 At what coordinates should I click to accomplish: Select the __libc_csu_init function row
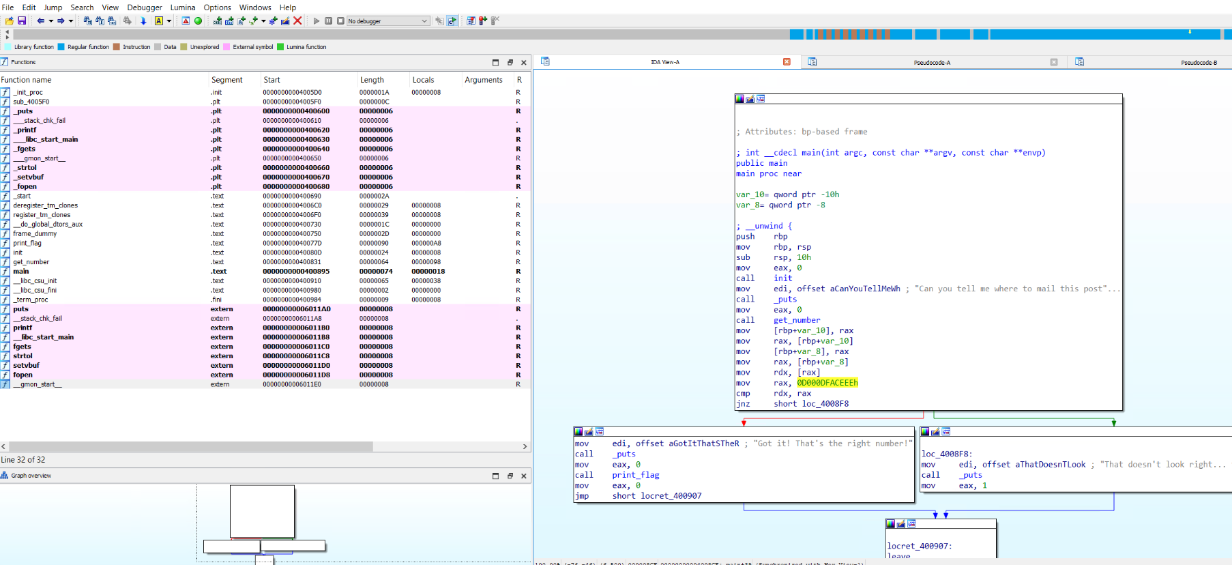(x=265, y=280)
